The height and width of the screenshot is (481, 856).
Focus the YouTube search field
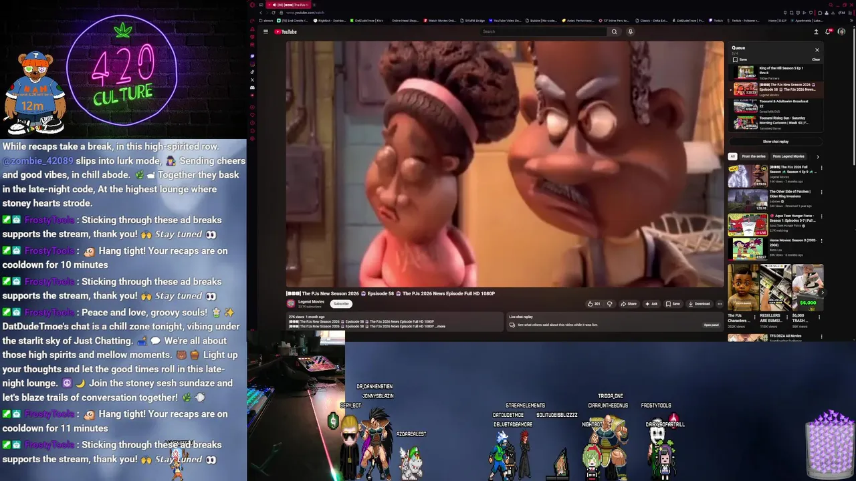pos(544,31)
